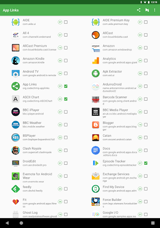This screenshot has width=160, height=228.
Task: Tap the Barcode Scanner app icon
Action: pos(96,99)
